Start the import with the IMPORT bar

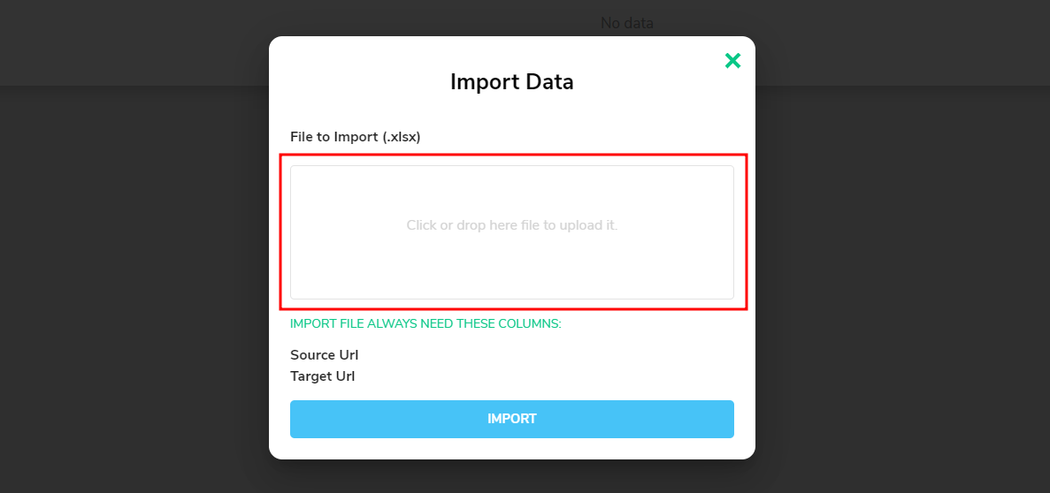pyautogui.click(x=511, y=419)
